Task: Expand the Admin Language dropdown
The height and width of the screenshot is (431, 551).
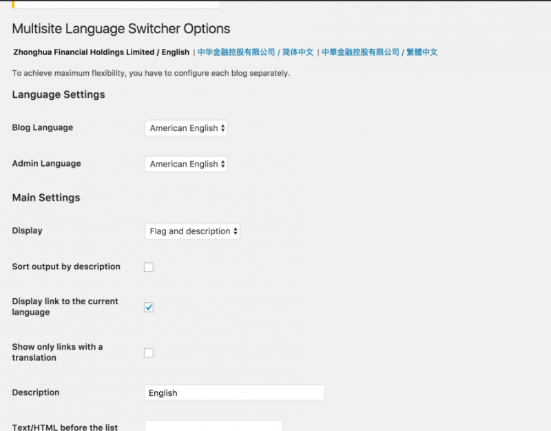Action: coord(186,164)
